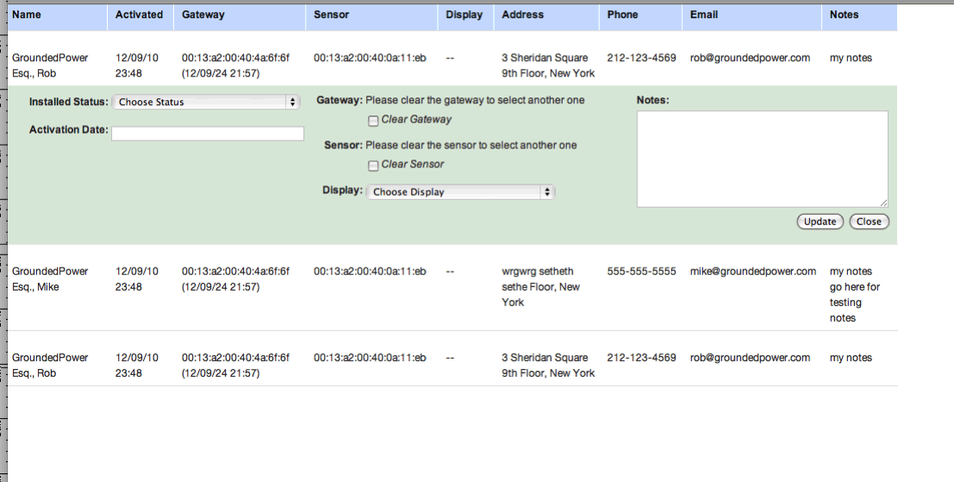Click the Close button in the edit panel
Image resolution: width=954 pixels, height=482 pixels.
pyautogui.click(x=869, y=222)
